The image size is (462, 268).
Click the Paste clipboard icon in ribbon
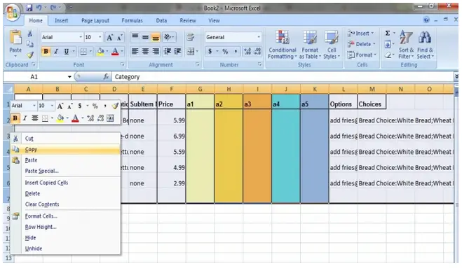tap(15, 38)
